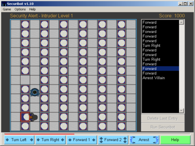Image resolution: width=195 pixels, height=146 pixels.
Task: Click the Securibot robot on the grid
Action: coord(35,92)
